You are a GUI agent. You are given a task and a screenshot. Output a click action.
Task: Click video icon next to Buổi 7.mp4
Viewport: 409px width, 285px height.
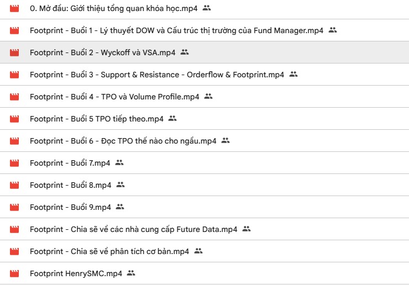click(x=14, y=163)
